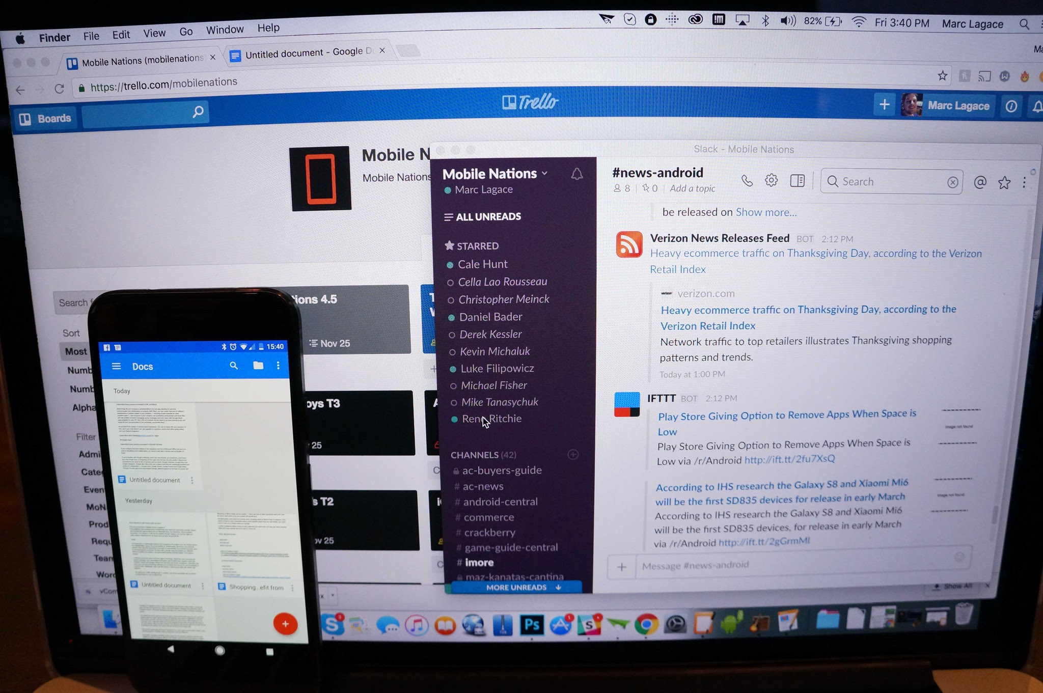The width and height of the screenshot is (1043, 693).
Task: Start a call with the phone icon
Action: [747, 181]
